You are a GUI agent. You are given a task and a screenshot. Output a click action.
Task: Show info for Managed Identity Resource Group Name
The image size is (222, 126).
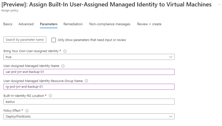pos(86,81)
